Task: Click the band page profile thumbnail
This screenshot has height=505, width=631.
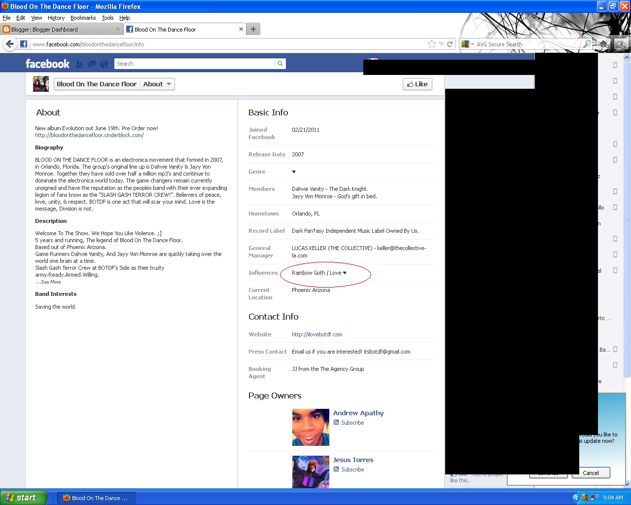Action: (41, 84)
